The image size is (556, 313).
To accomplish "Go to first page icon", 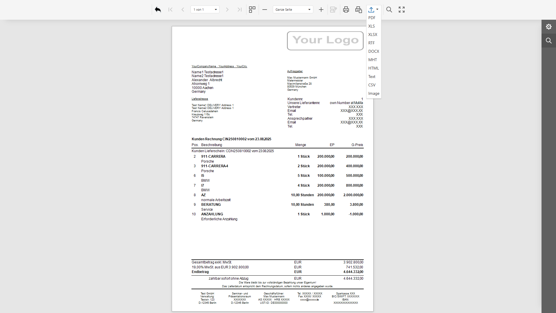I will (170, 10).
